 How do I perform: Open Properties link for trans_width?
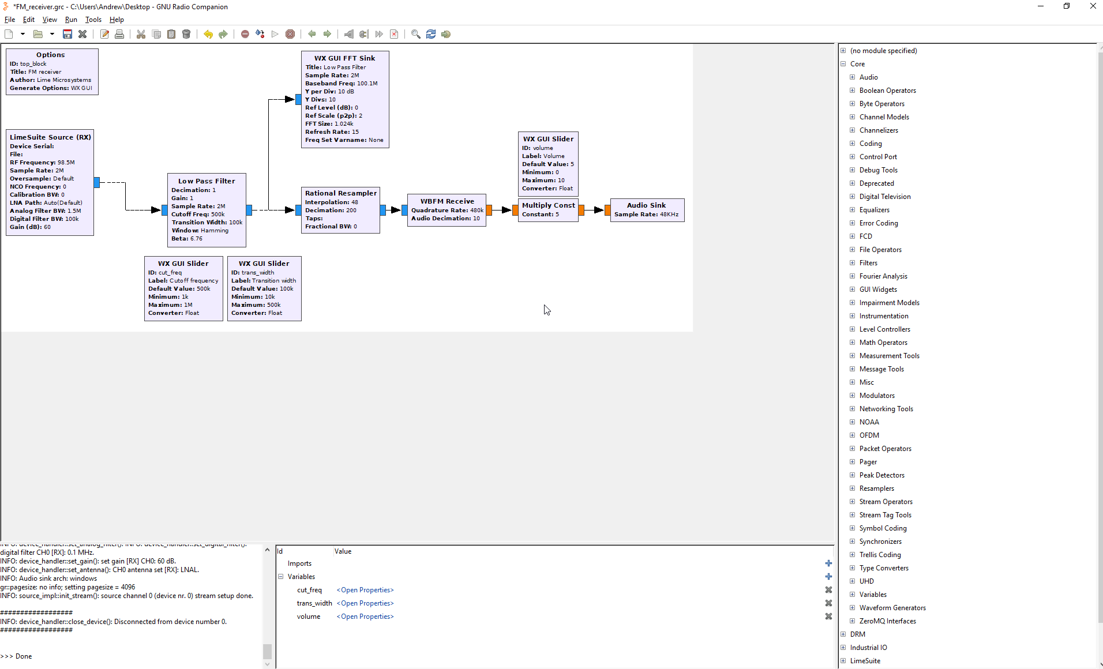click(x=365, y=603)
